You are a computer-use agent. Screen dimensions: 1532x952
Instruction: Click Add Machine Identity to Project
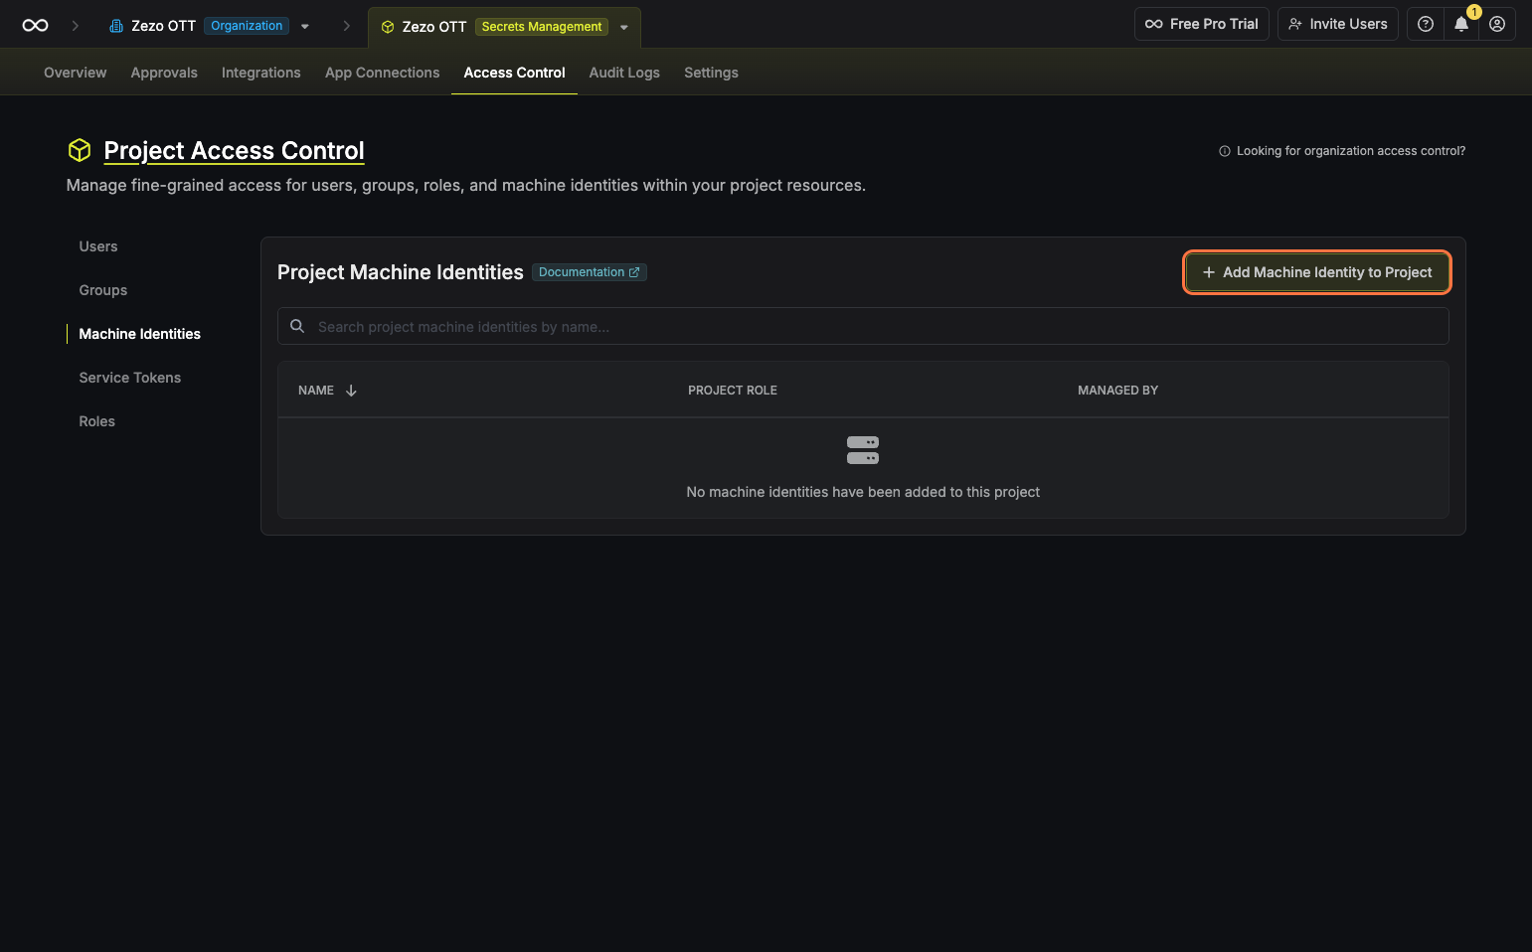pos(1316,272)
